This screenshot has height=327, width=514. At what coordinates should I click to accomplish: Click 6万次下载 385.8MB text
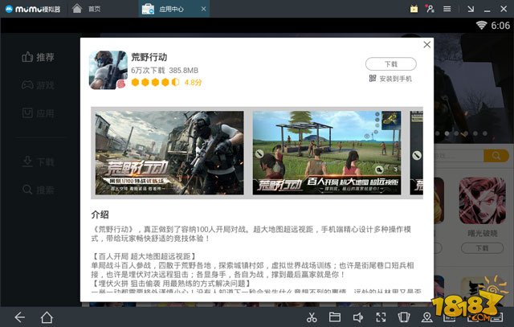click(x=165, y=70)
